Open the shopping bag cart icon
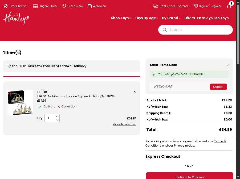Viewport: 240px width, 179px height. click(x=229, y=6)
